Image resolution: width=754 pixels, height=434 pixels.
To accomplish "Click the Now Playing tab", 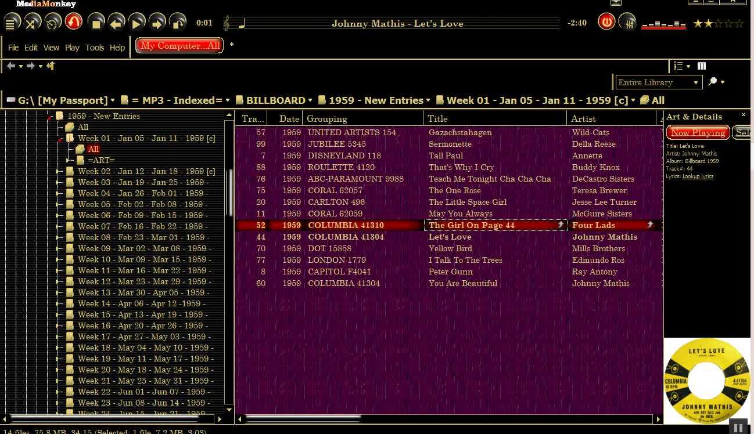I will [x=698, y=132].
